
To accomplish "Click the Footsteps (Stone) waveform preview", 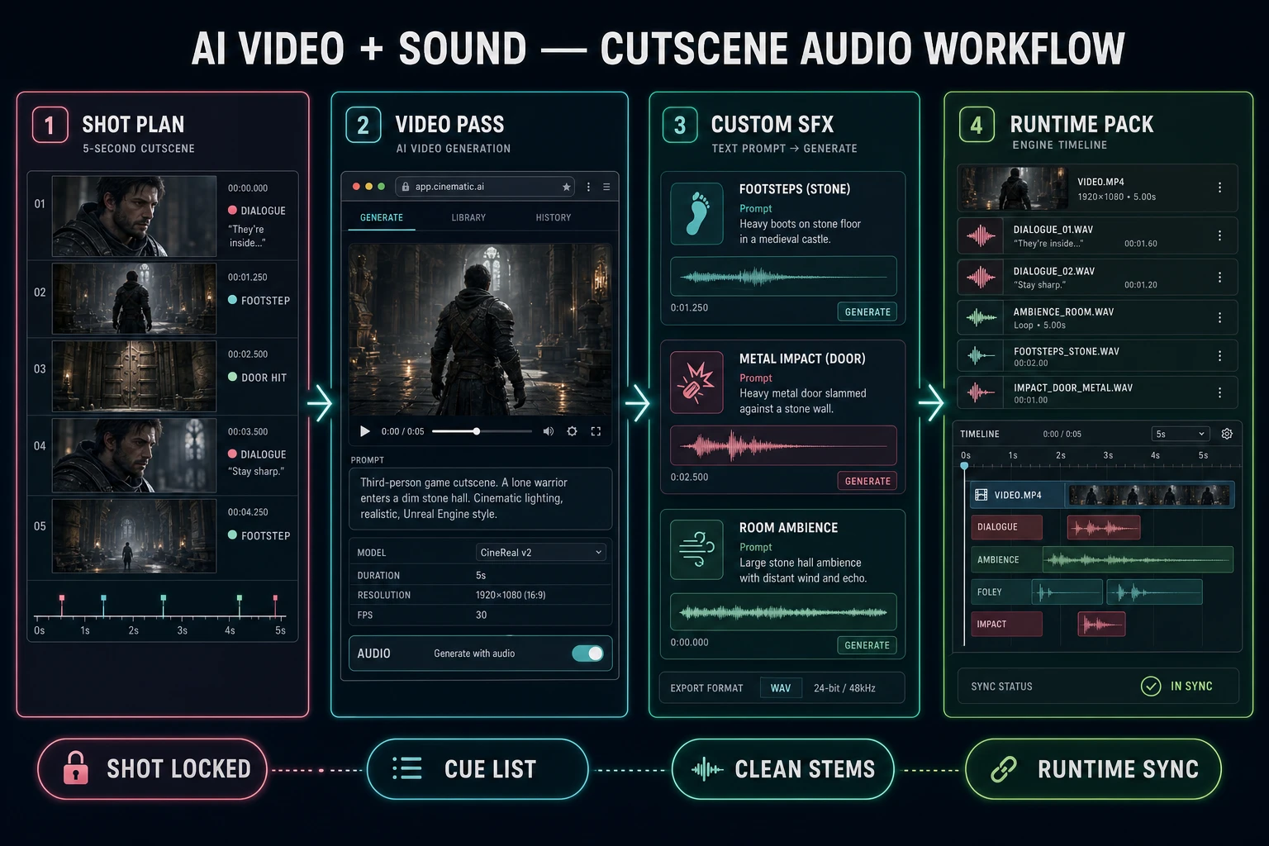I will click(783, 276).
